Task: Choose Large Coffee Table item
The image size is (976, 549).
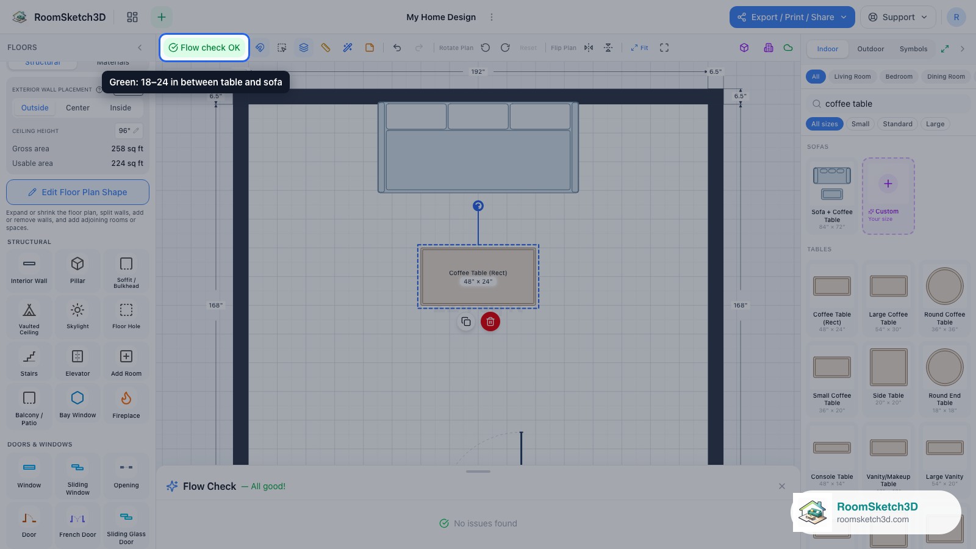Action: pos(888,299)
